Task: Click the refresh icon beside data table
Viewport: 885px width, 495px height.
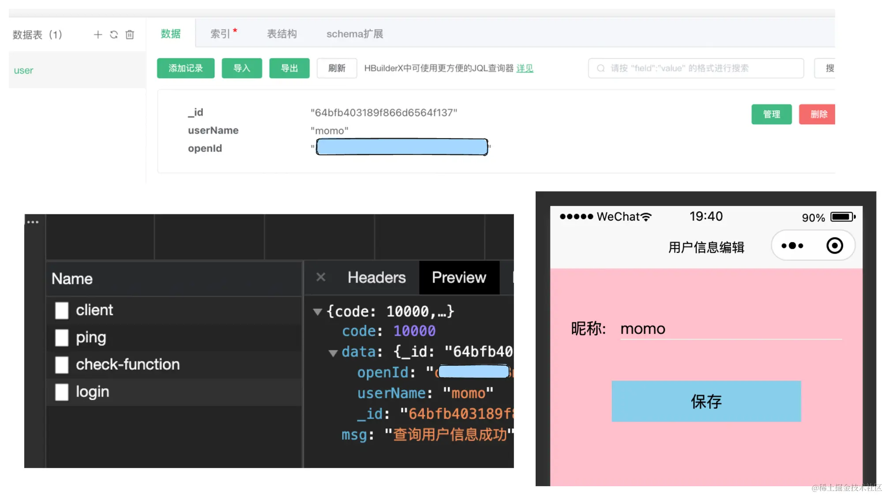Action: click(114, 34)
